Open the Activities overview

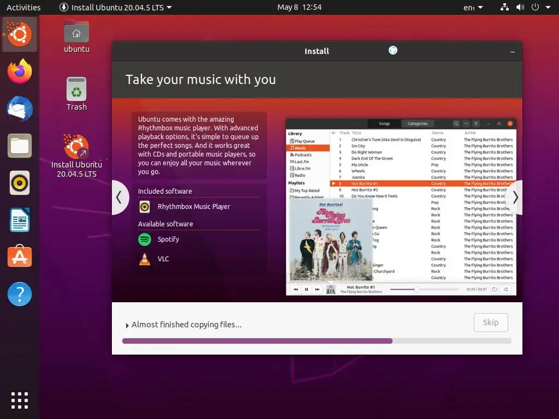23,7
